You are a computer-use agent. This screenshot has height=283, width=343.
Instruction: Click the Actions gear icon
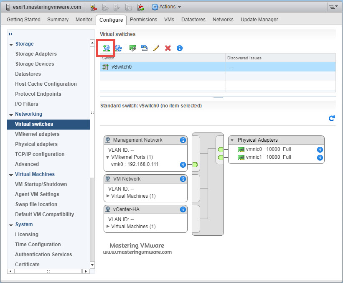155,7
